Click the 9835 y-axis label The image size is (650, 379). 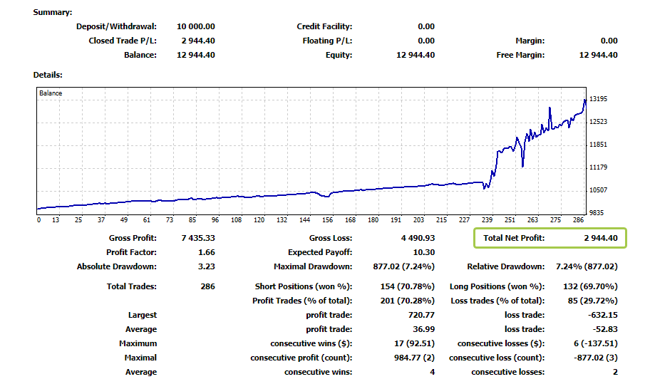coord(597,213)
